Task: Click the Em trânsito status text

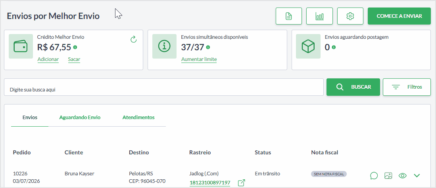Action: (x=267, y=174)
